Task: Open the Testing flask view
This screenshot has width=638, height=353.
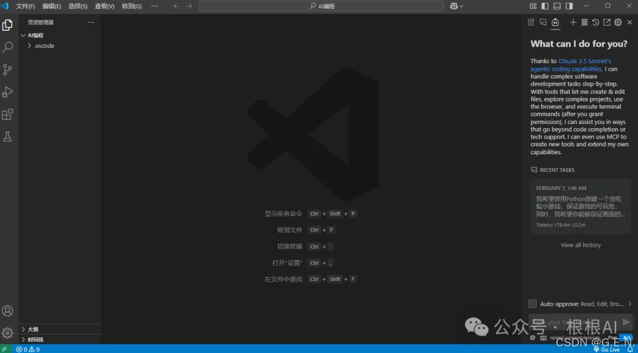Action: tap(7, 136)
